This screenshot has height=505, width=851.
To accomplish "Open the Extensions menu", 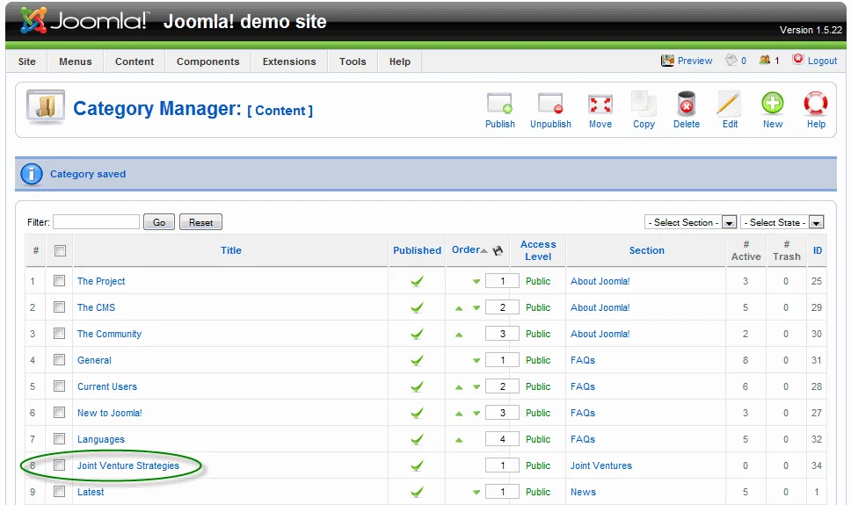I will coord(289,61).
